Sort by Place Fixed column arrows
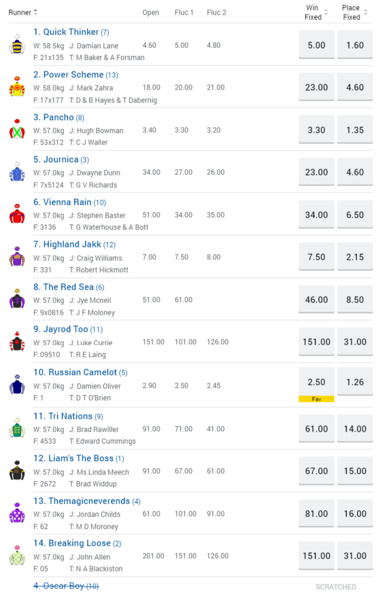Viewport: 377px width, 595px height. coord(366,12)
